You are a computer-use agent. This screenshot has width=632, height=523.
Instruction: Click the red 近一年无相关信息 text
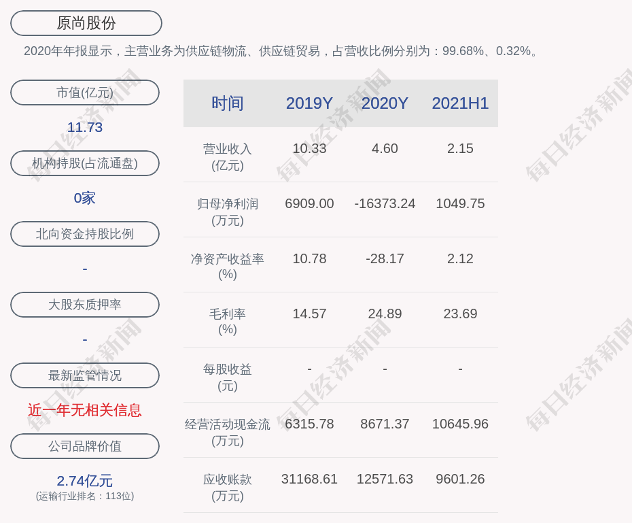tap(85, 410)
